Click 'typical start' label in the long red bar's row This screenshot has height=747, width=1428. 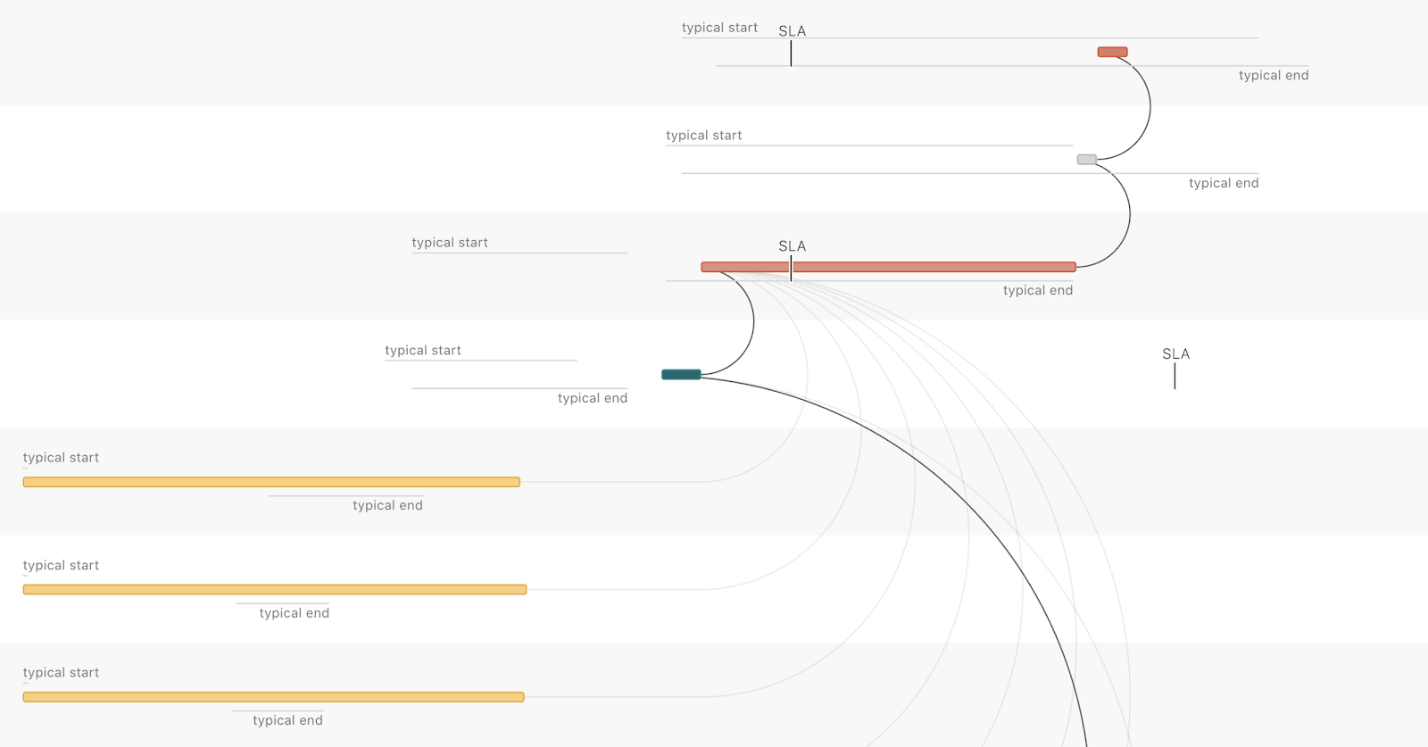[x=450, y=243]
